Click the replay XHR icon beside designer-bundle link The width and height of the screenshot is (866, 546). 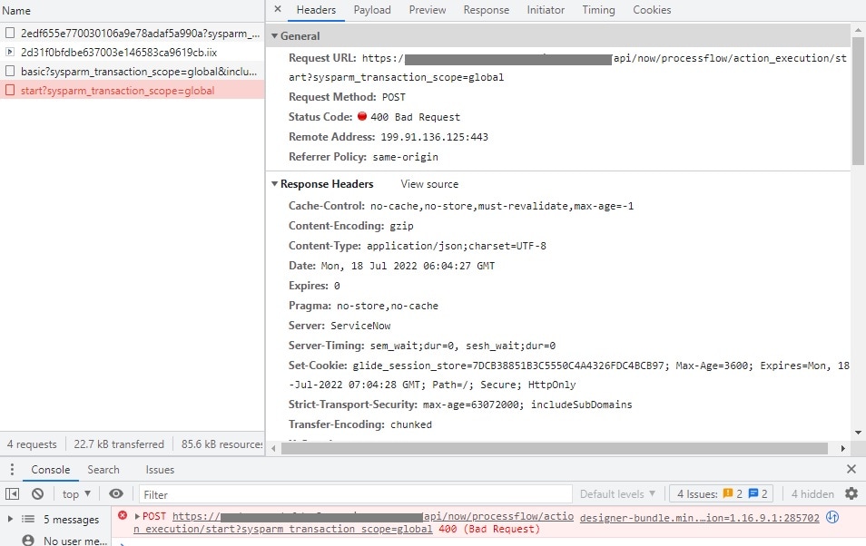832,517
